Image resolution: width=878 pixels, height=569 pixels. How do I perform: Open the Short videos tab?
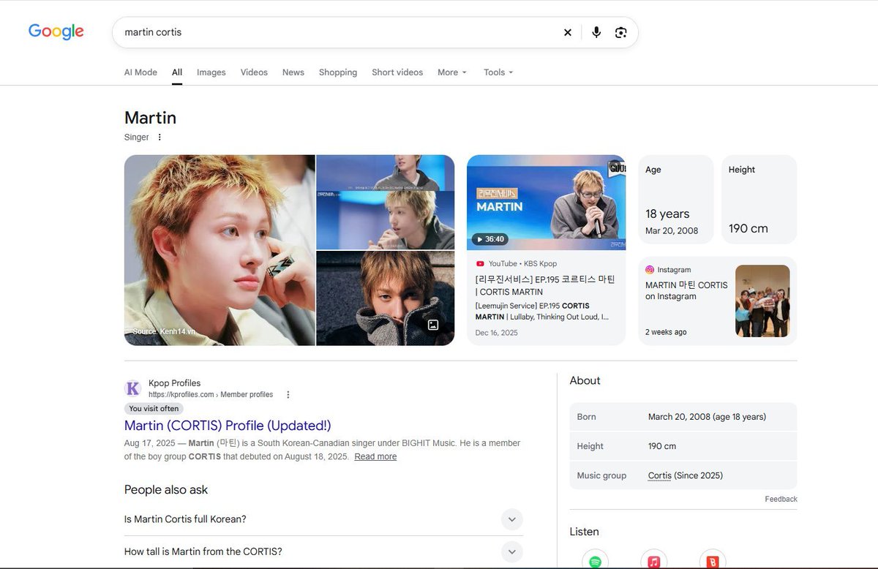(x=397, y=72)
